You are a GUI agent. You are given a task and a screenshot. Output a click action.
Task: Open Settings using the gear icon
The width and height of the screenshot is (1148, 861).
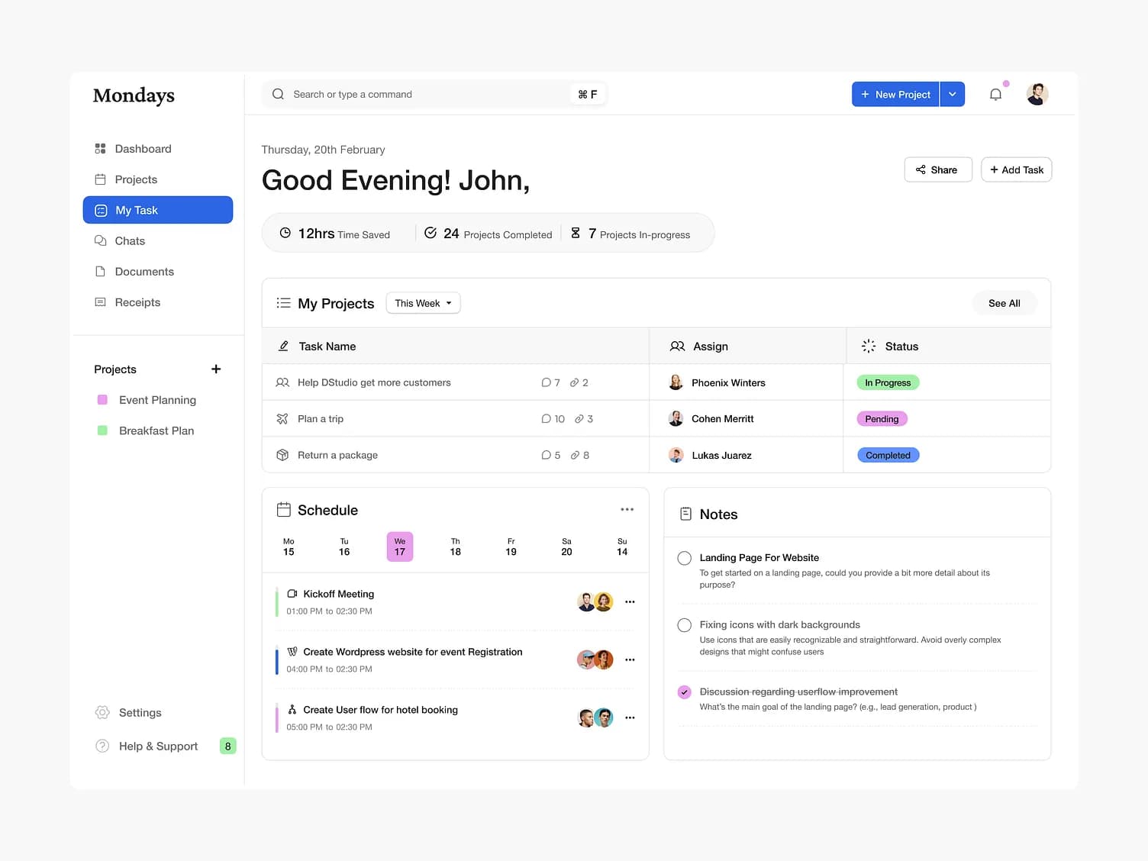click(x=102, y=712)
